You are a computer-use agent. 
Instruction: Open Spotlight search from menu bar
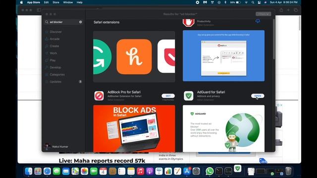(253, 2)
